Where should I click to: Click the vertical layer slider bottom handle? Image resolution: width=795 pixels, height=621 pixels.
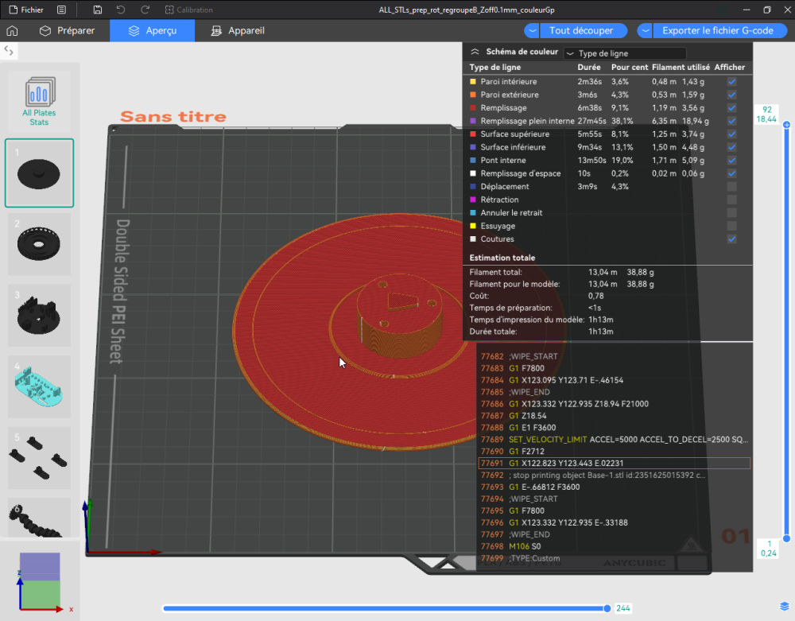[x=786, y=538]
